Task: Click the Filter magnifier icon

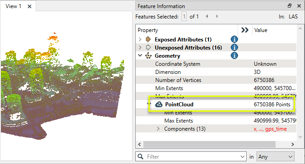Action: pyautogui.click(x=140, y=156)
